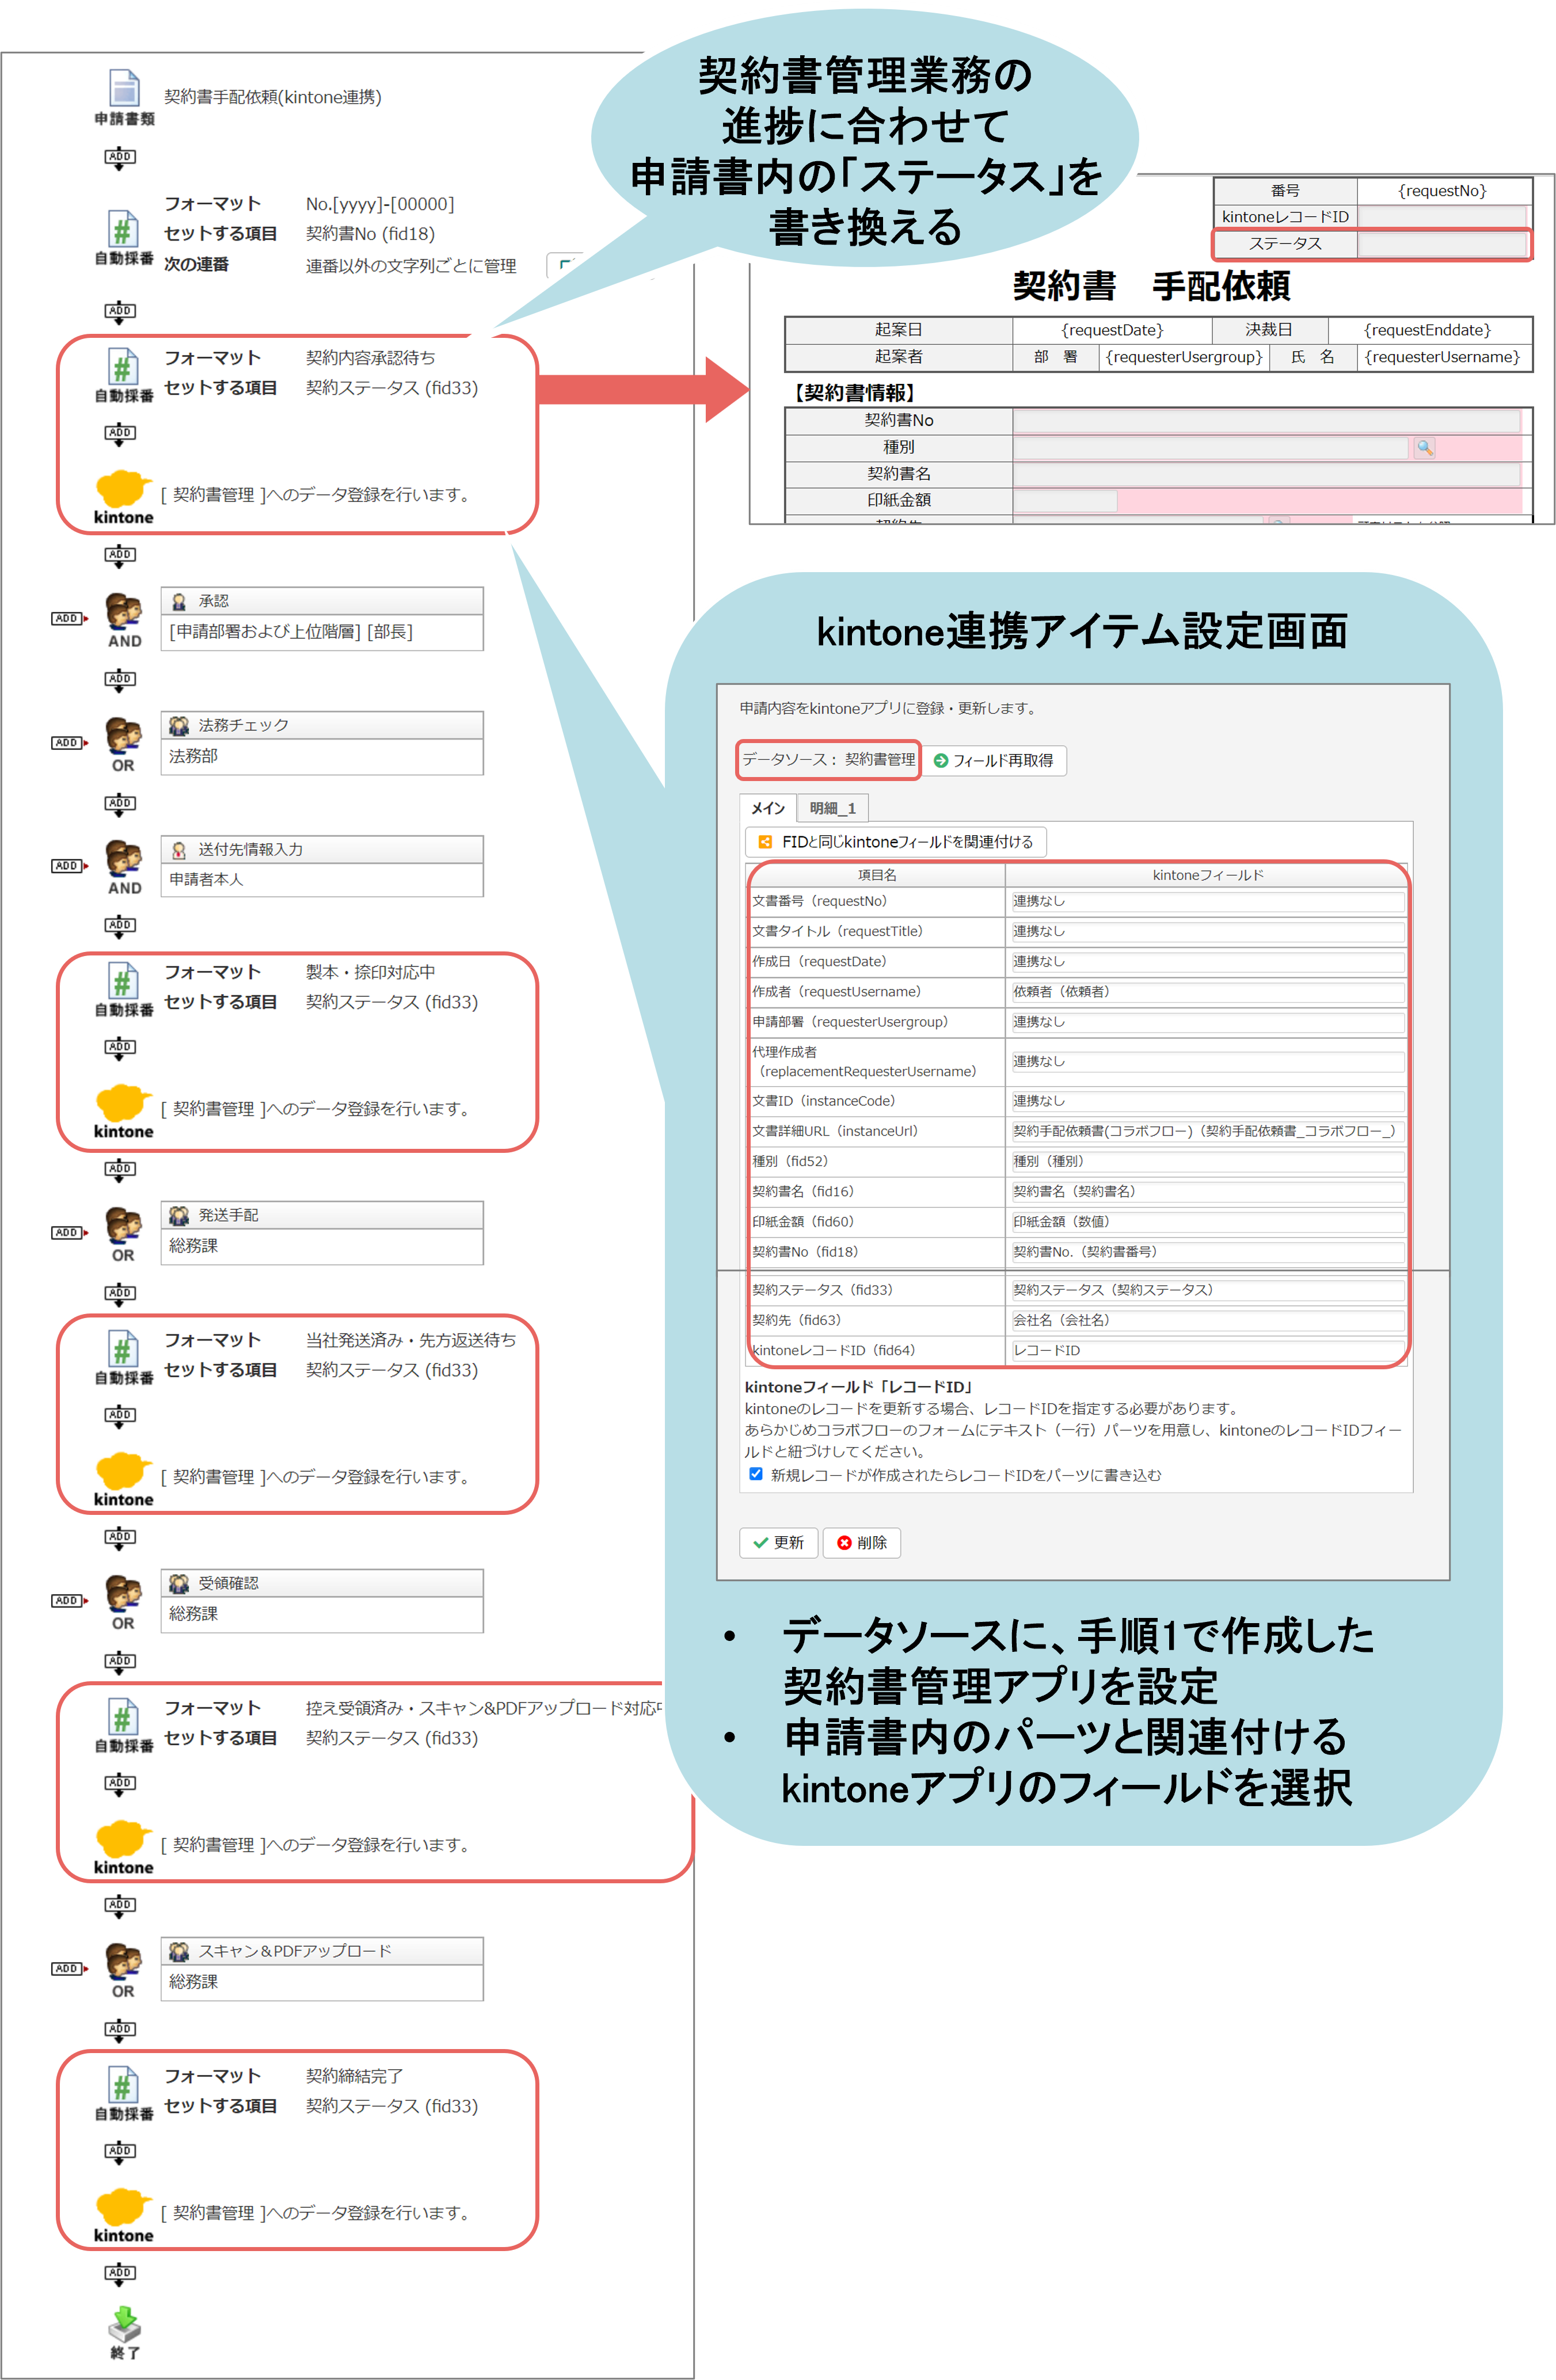Screen dimensions: 1556x2380
Task: Click [申請部署および上位階層] [部長] approver text
Action: click(291, 632)
